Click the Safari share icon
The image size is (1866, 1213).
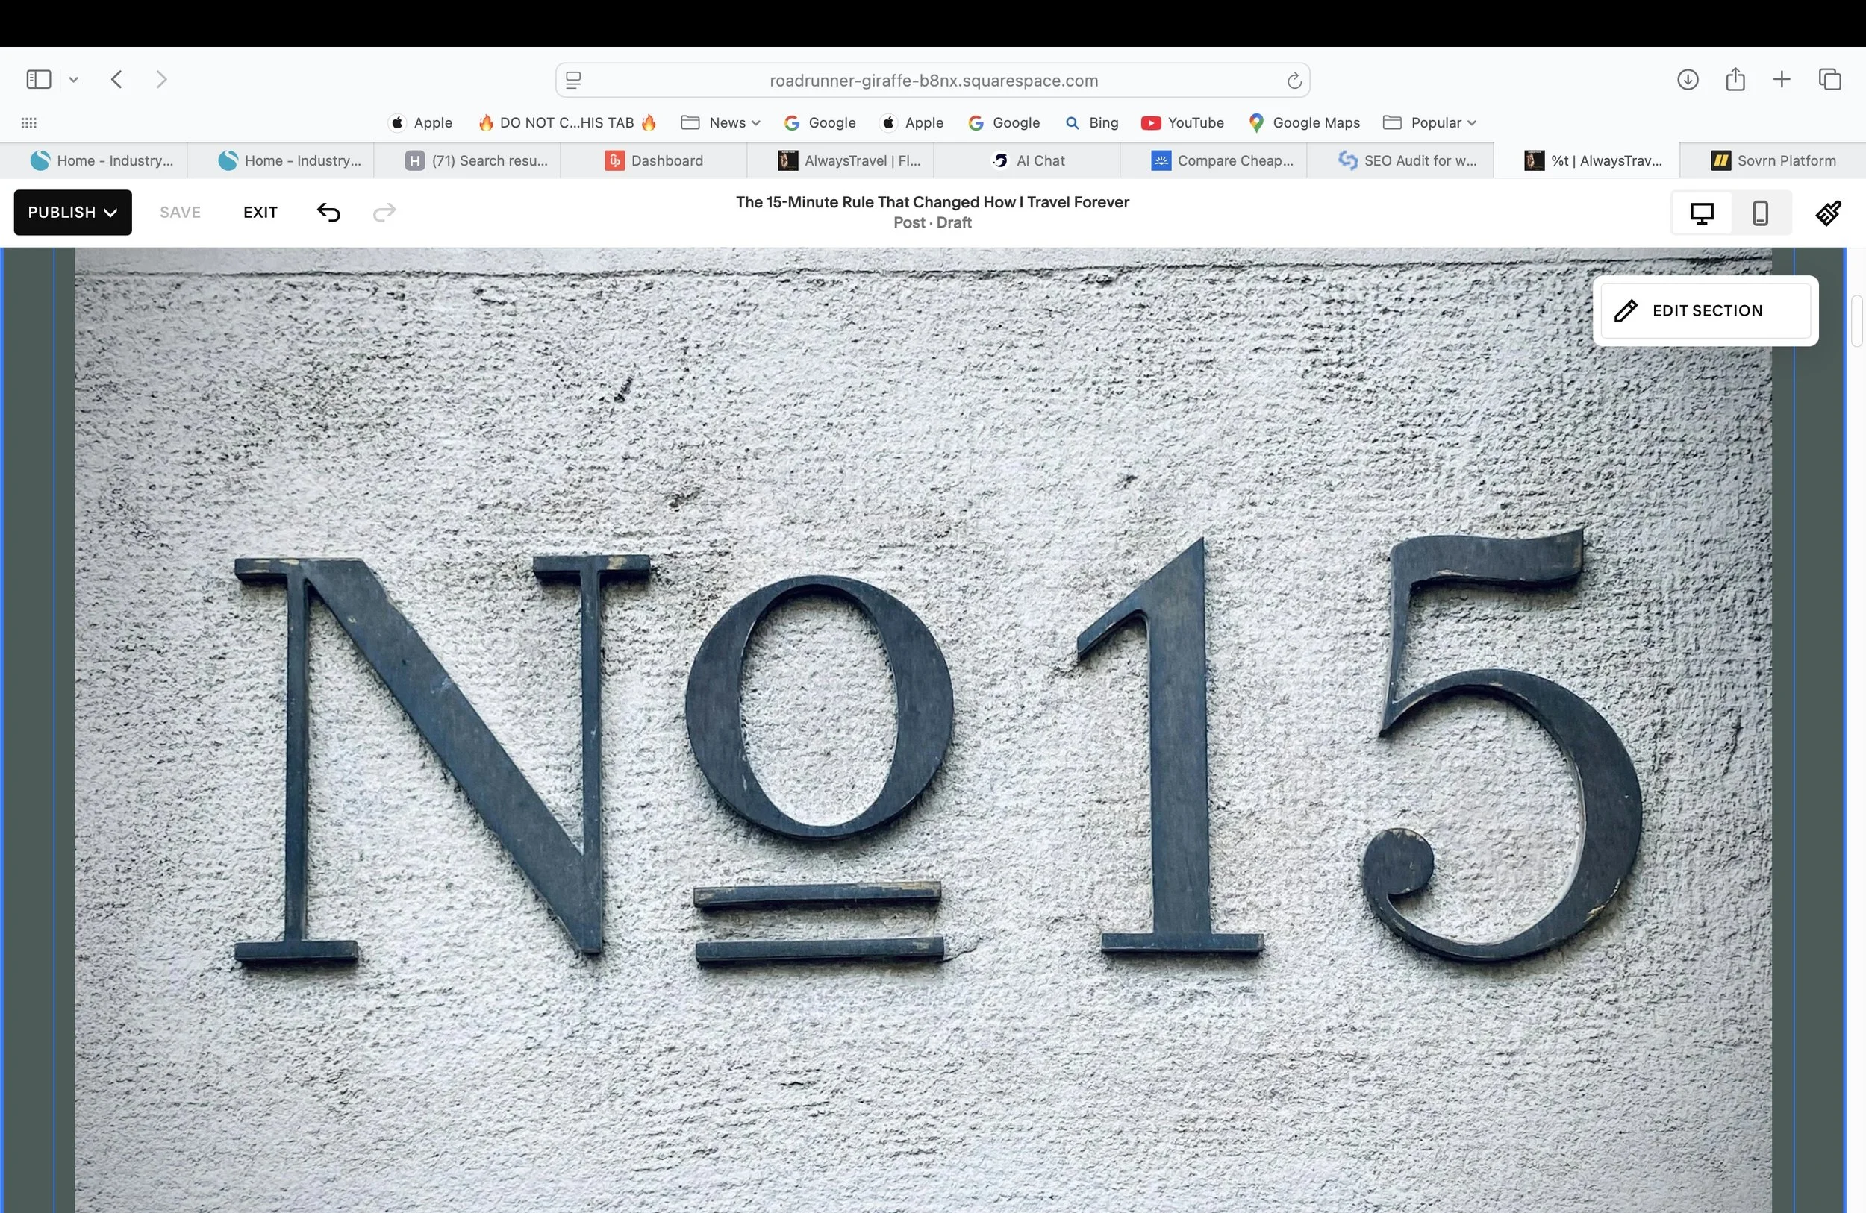point(1735,79)
